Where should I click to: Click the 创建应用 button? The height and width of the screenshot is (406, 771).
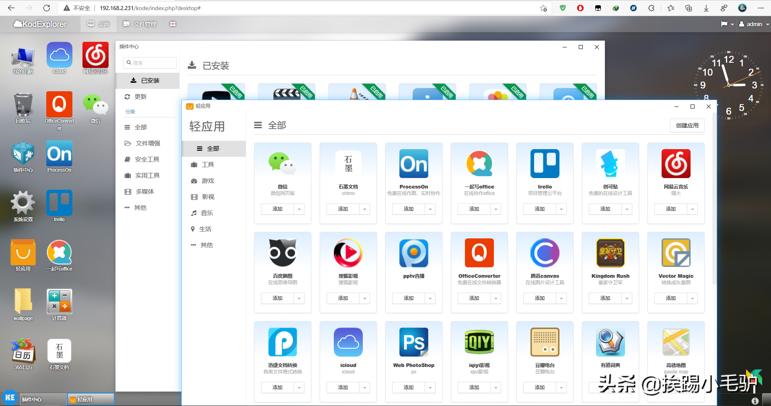687,125
